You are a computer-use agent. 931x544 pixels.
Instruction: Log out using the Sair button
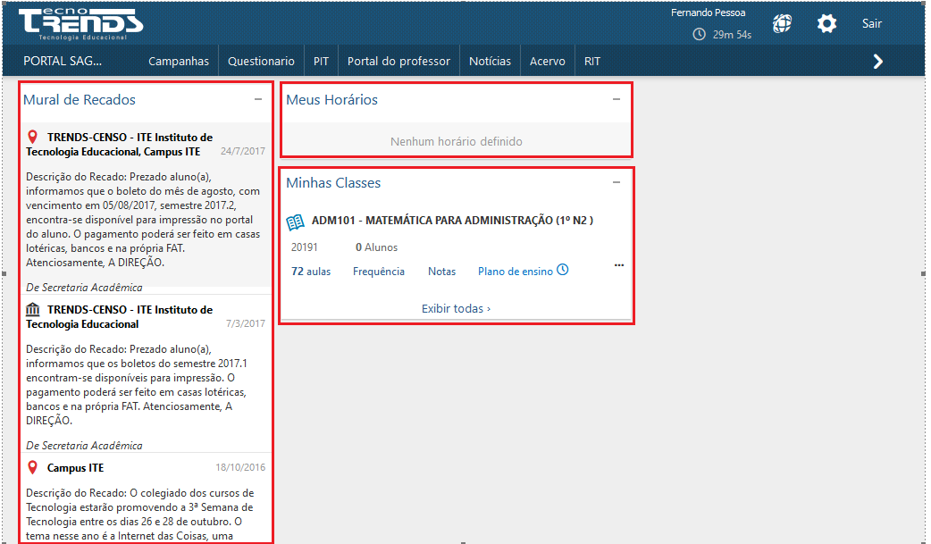pyautogui.click(x=872, y=24)
